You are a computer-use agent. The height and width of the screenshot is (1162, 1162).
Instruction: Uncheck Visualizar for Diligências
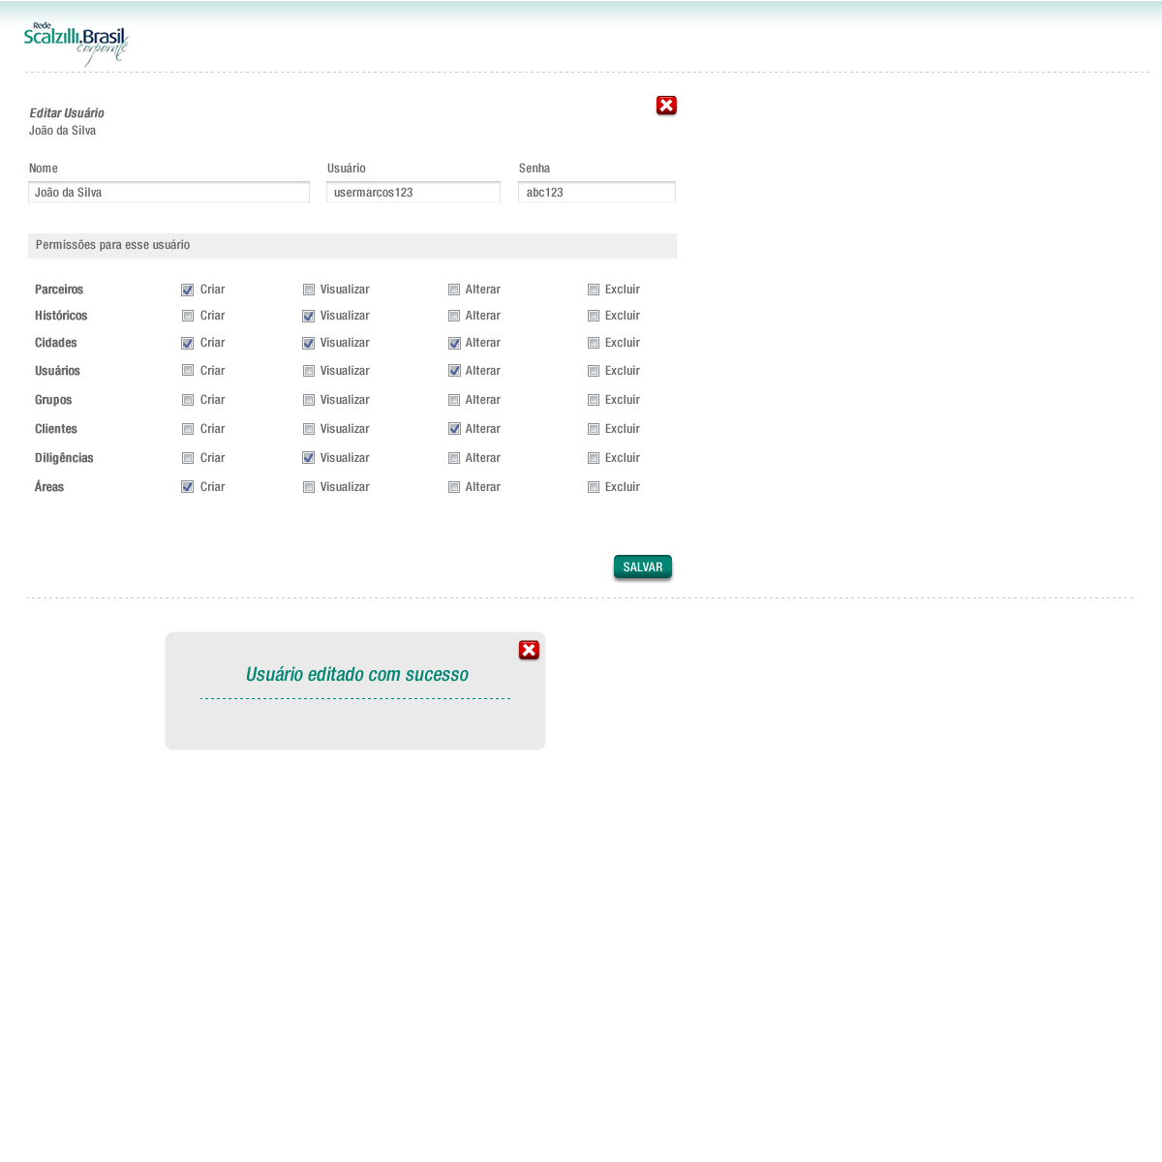(309, 458)
